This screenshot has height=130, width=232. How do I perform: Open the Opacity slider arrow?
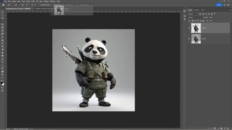(214, 17)
